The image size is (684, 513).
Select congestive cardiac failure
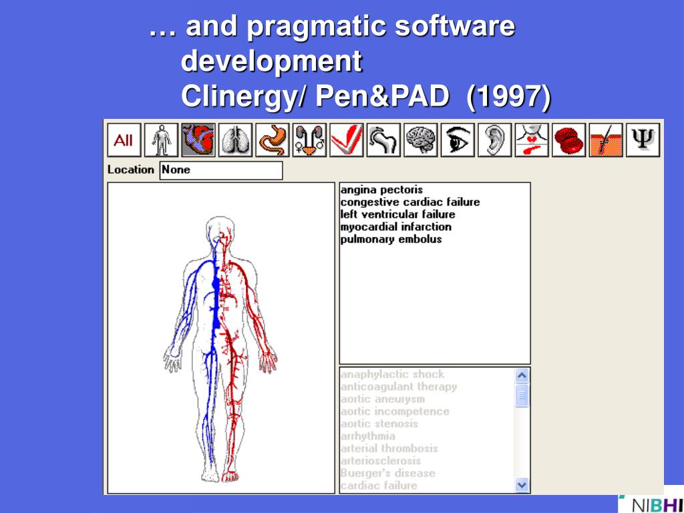pyautogui.click(x=410, y=202)
